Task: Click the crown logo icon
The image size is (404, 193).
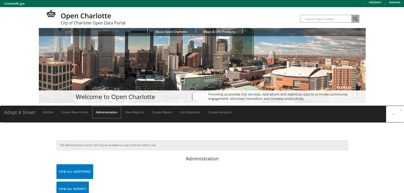Action: coord(51,14)
